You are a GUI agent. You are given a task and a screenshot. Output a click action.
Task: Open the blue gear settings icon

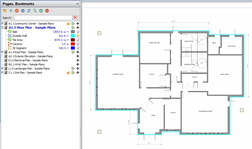click(23, 11)
